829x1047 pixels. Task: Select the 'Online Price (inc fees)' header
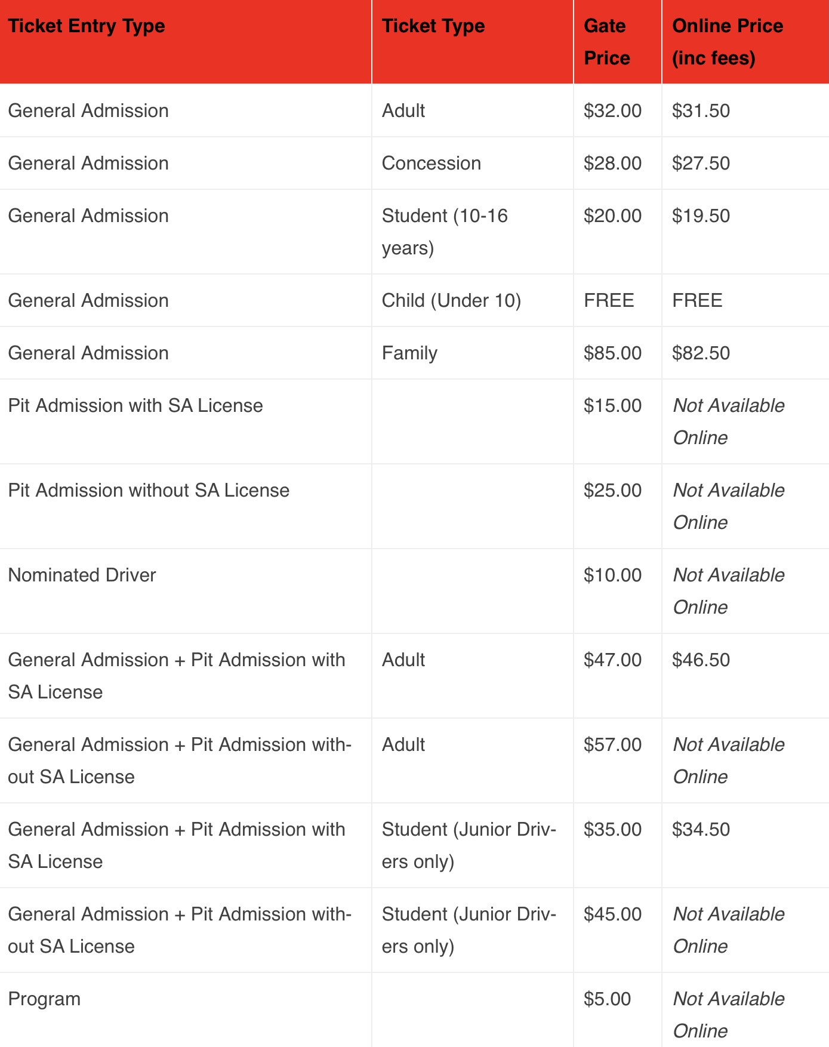click(728, 42)
